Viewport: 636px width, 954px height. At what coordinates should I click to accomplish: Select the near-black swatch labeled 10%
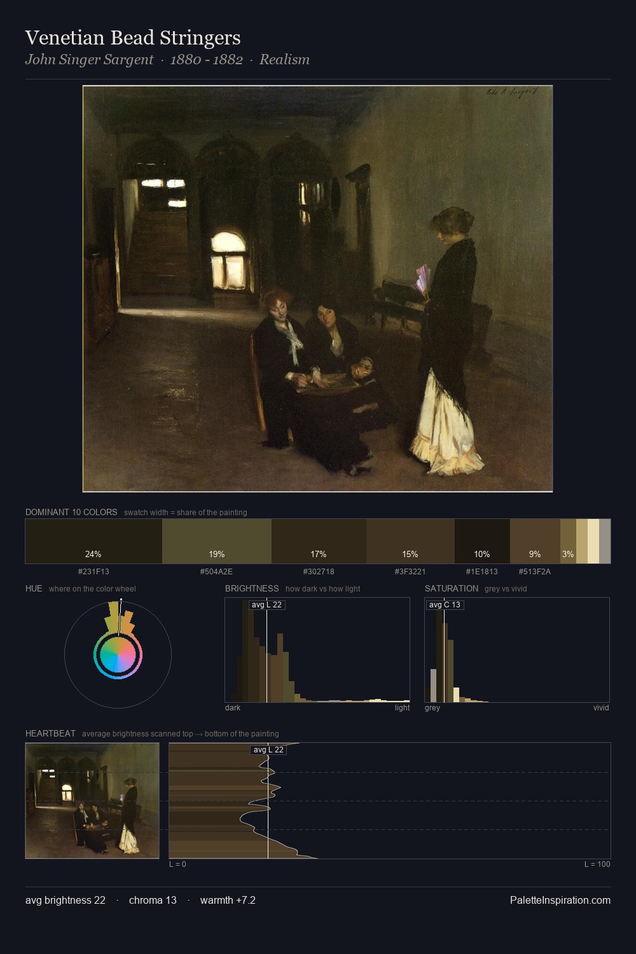pyautogui.click(x=482, y=541)
